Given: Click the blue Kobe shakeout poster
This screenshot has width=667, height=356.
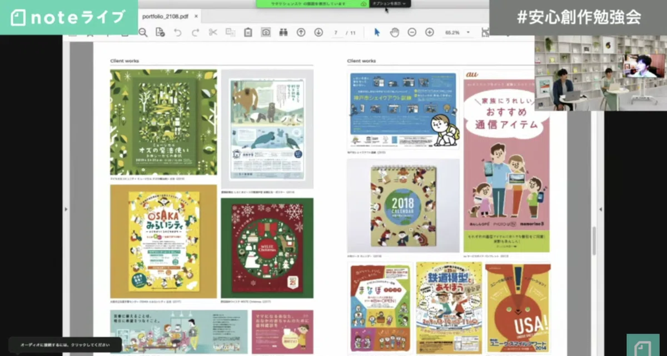Looking at the screenshot, I should click(x=404, y=110).
